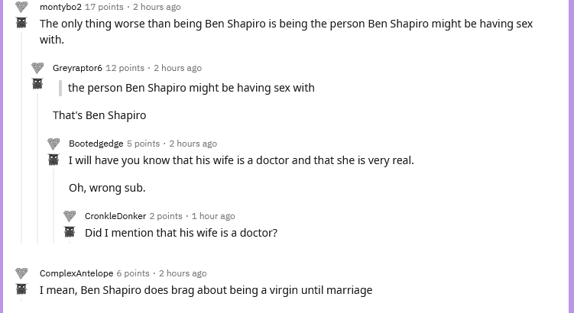574x313 pixels.
Task: Open Greyraptor6's user profile
Action: (77, 68)
